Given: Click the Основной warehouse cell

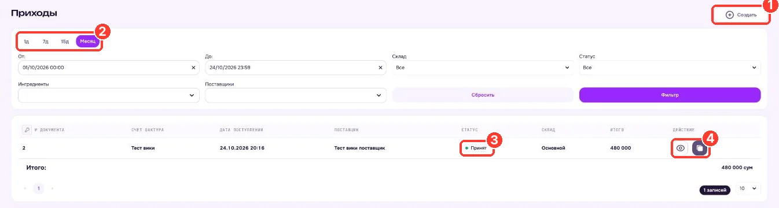Looking at the screenshot, I should coord(553,148).
